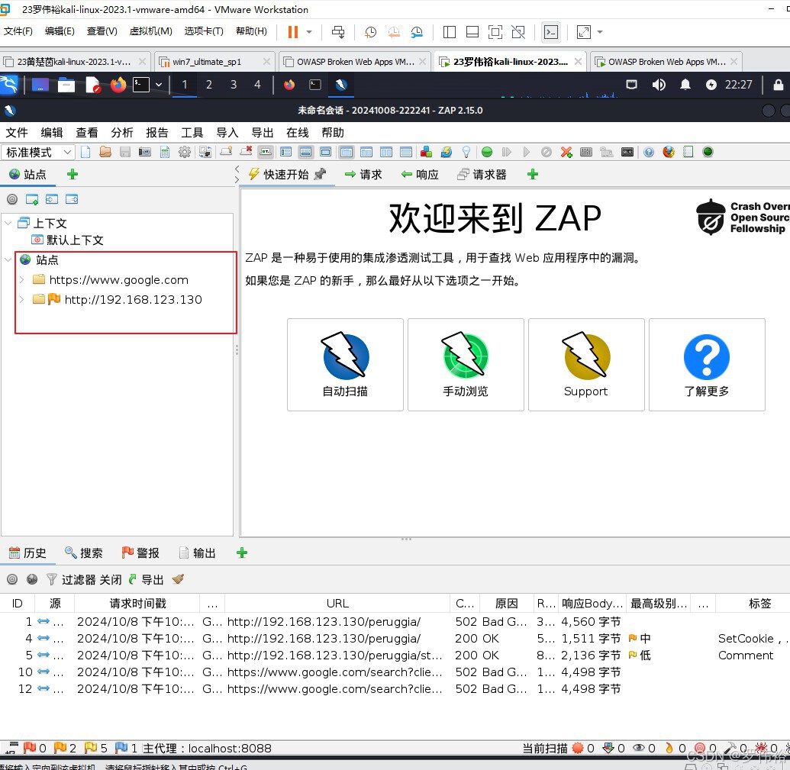This screenshot has height=770, width=790.
Task: Open Session folder icon in ZAP toolbar
Action: click(x=105, y=152)
